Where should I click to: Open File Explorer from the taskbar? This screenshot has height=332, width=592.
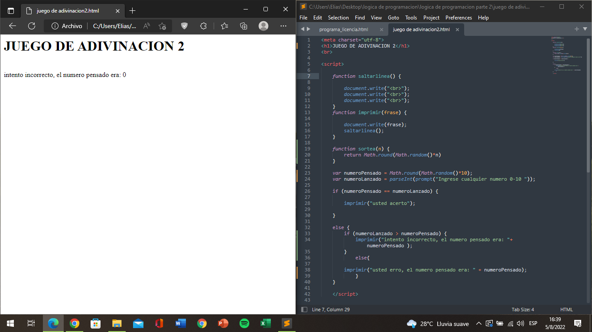117,323
